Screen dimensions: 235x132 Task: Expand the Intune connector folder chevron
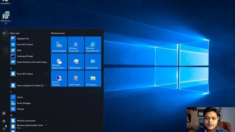(46, 85)
